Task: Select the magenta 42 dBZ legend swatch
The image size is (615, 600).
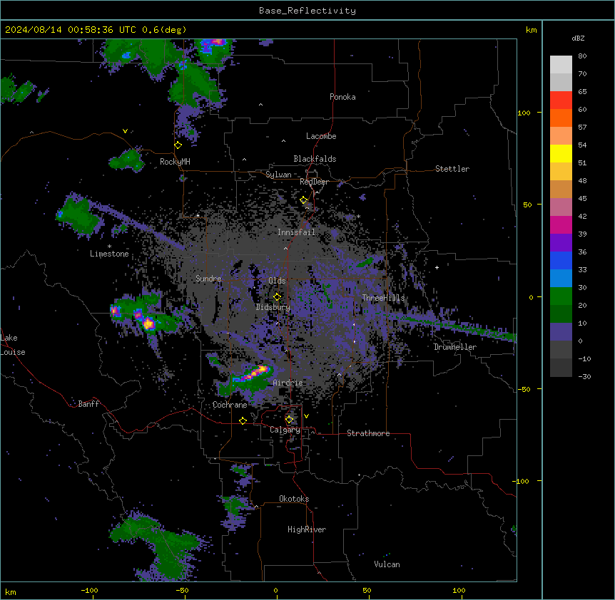Action: coord(561,224)
